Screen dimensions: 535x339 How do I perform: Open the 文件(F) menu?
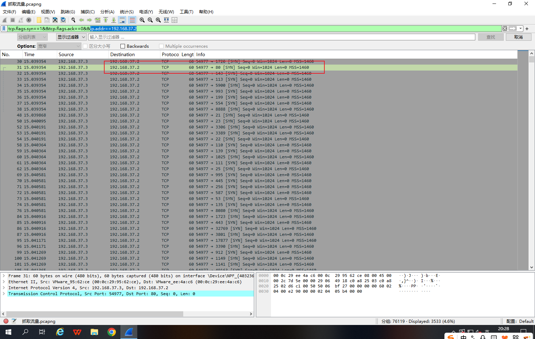pos(9,12)
